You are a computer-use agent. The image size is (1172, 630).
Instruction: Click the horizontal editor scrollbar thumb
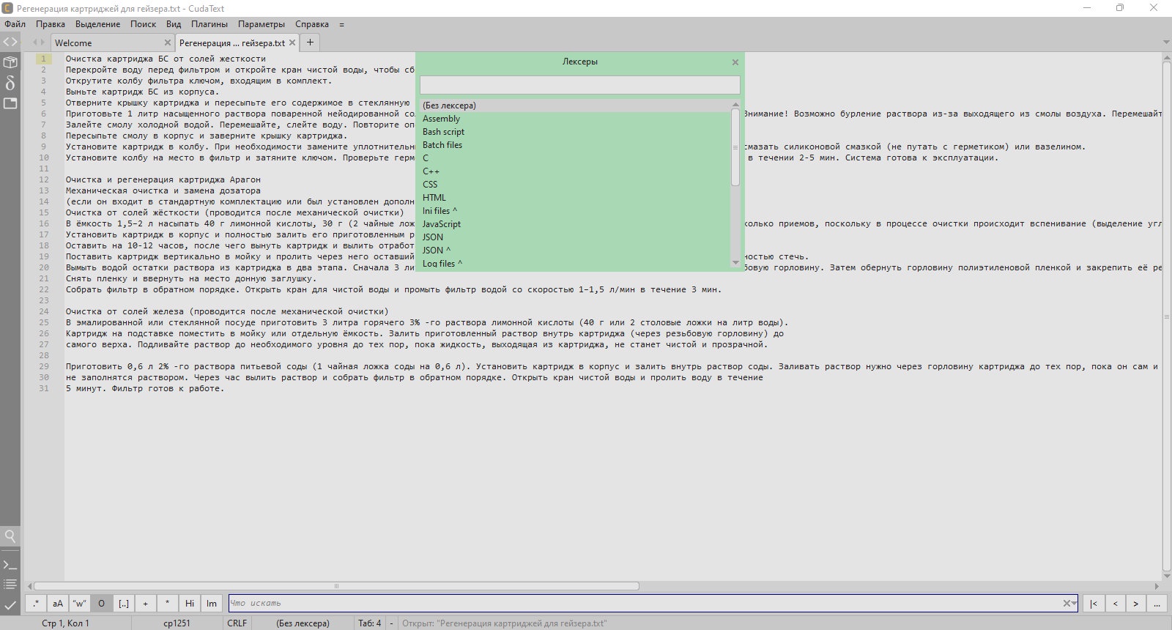click(336, 586)
